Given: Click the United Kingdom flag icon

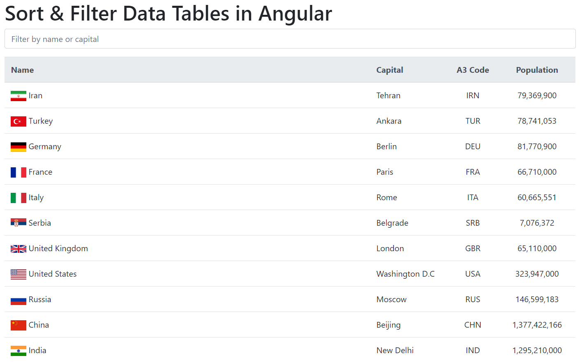Looking at the screenshot, I should [18, 248].
